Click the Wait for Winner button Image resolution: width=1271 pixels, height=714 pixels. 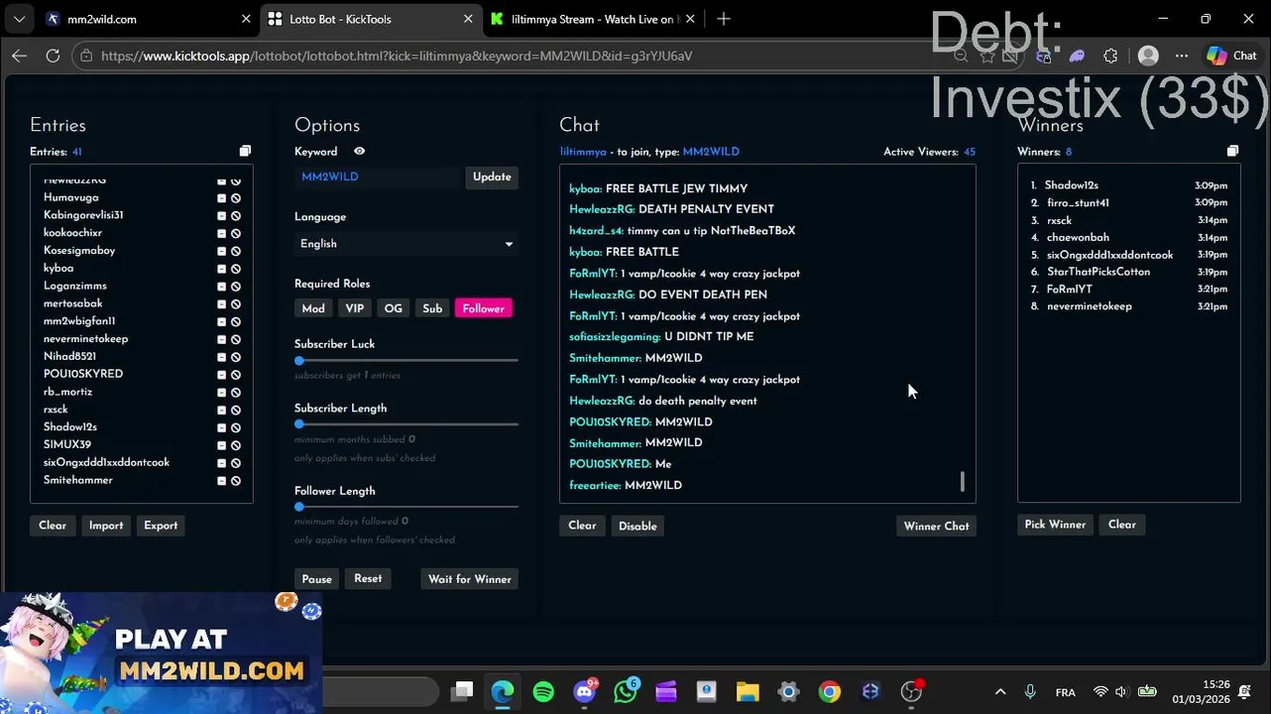pos(470,579)
